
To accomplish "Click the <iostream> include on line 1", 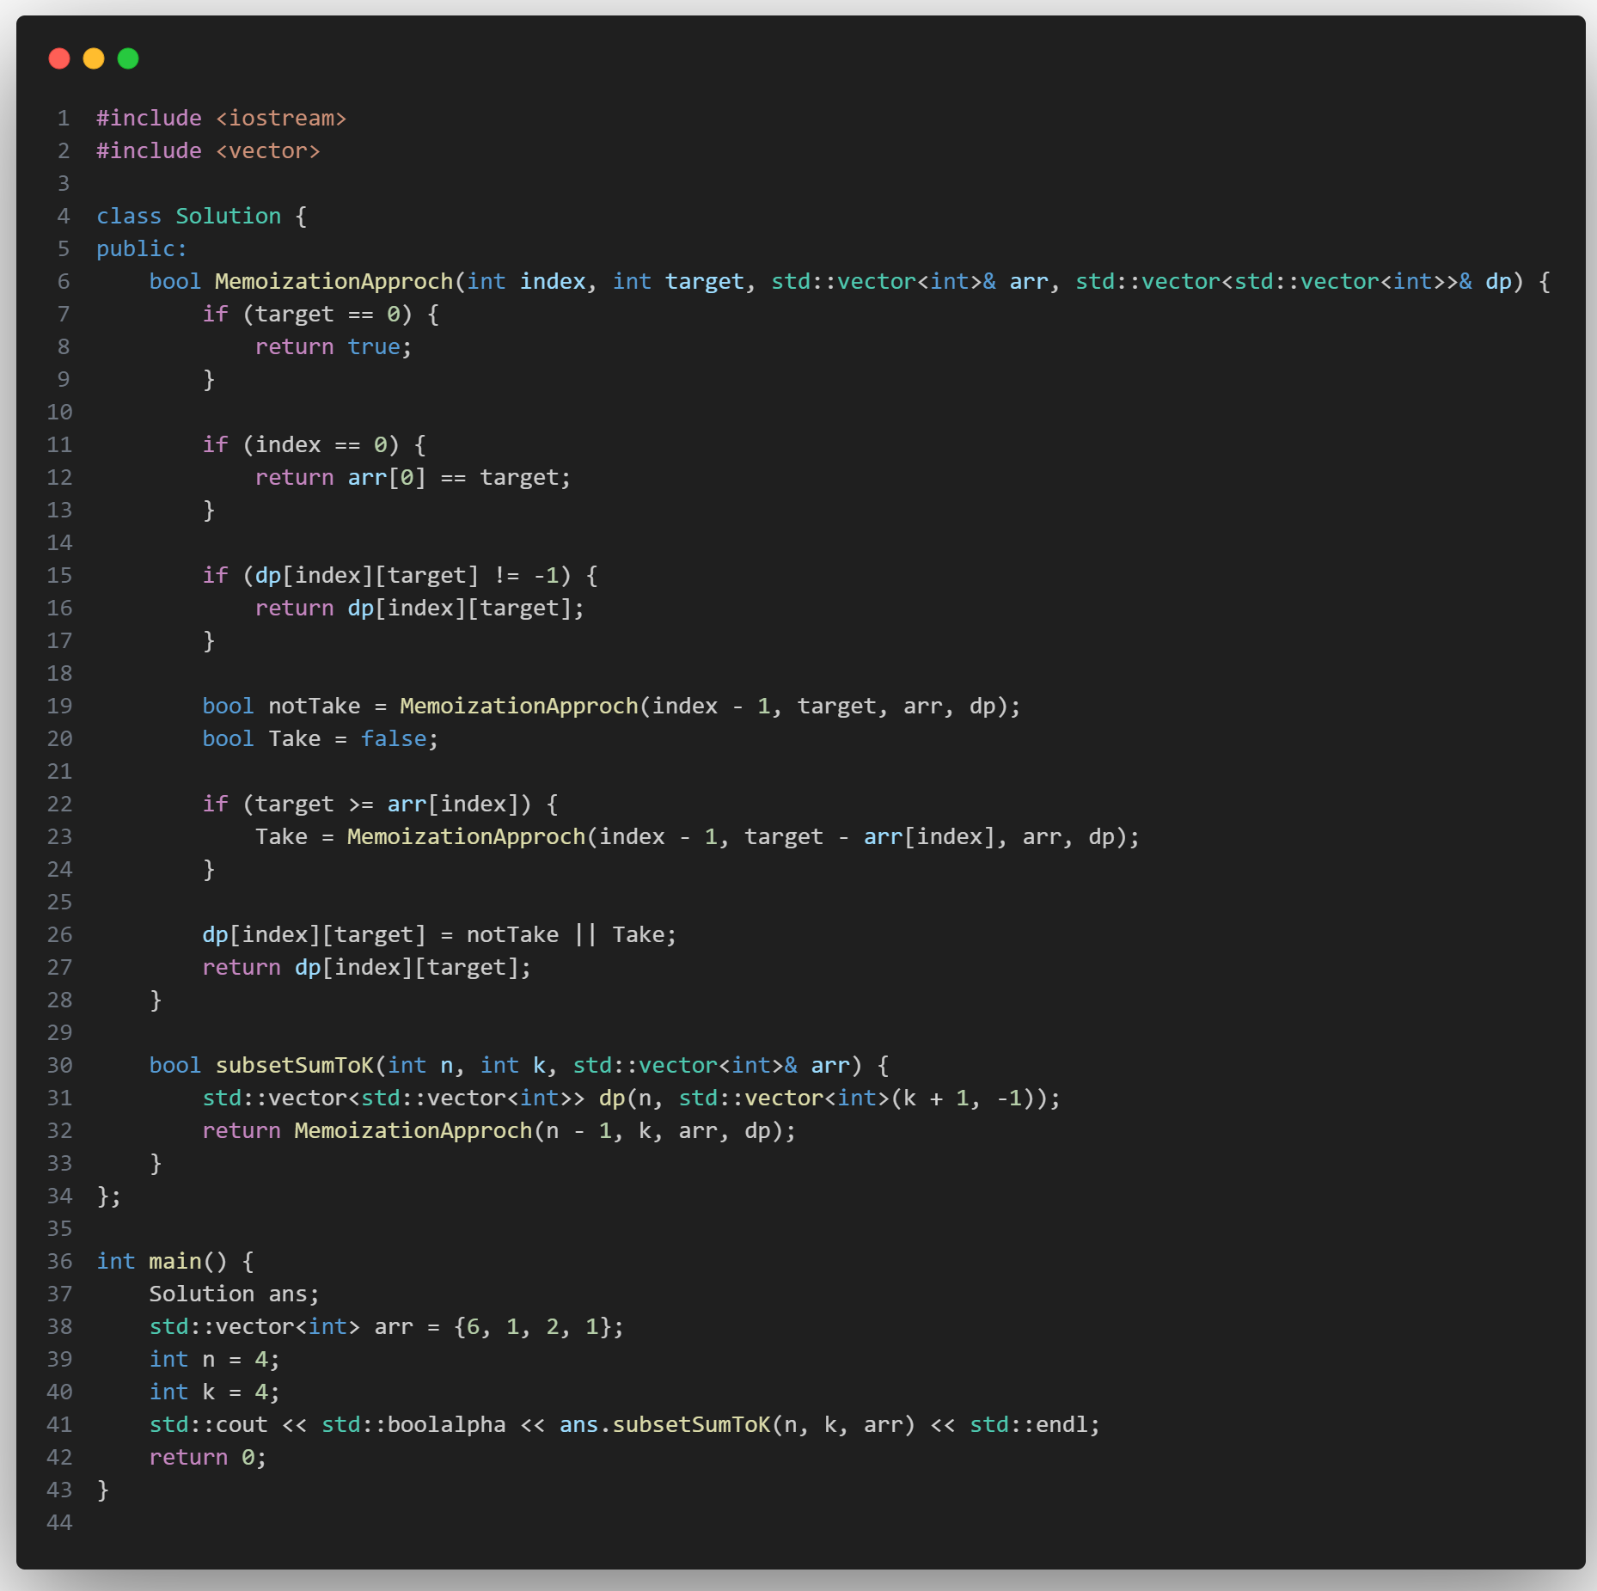I will pos(280,119).
